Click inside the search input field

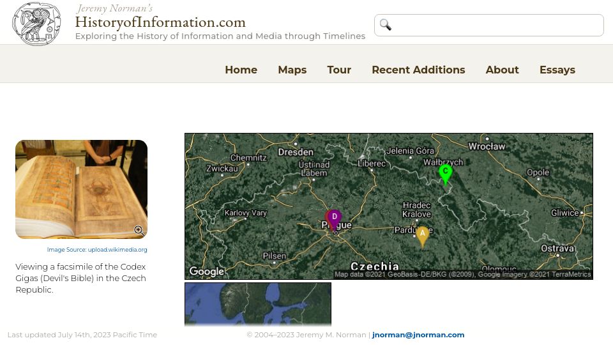pos(488,26)
